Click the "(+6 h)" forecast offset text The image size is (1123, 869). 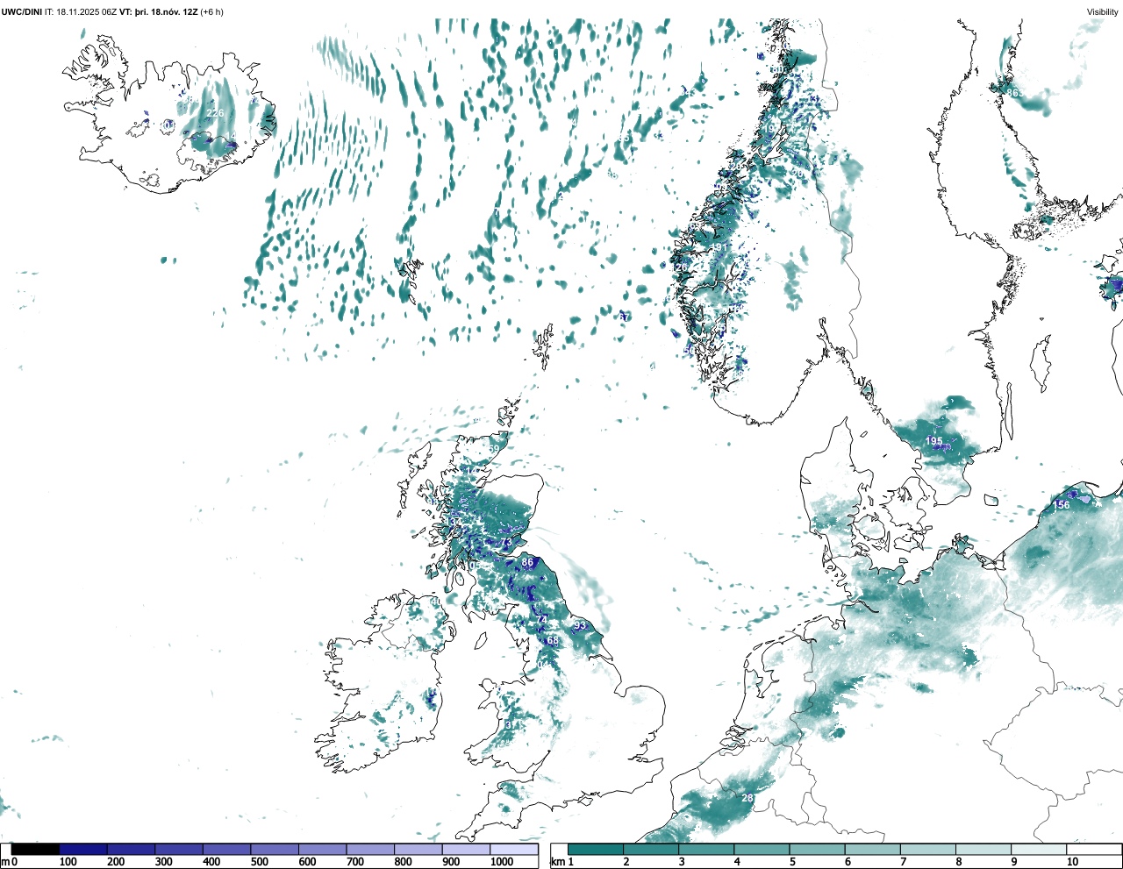point(212,11)
